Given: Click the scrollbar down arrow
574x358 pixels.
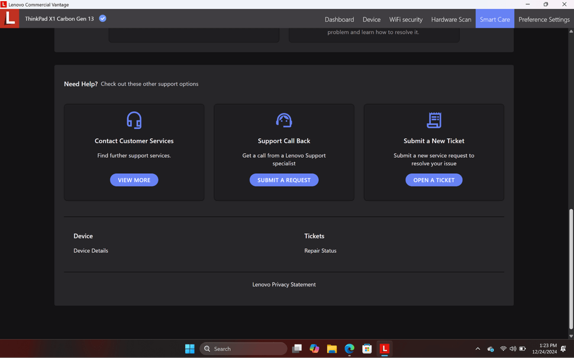Looking at the screenshot, I should pyautogui.click(x=571, y=336).
